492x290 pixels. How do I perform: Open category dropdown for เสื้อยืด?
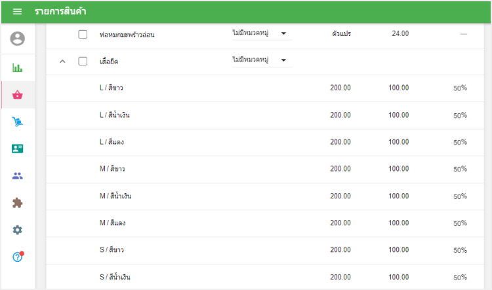261,61
